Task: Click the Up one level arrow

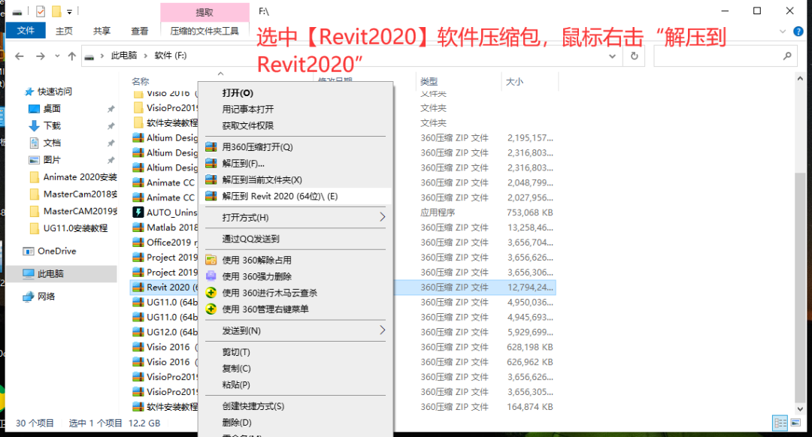Action: tap(72, 56)
